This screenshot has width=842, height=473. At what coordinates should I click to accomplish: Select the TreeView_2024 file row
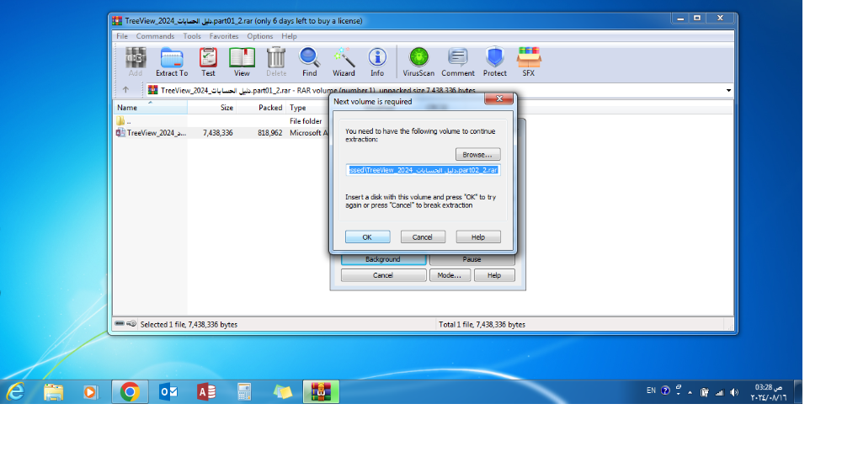click(x=221, y=133)
